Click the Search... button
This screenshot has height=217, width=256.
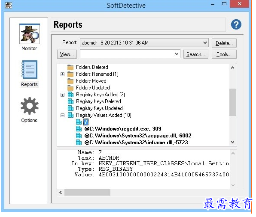[x=195, y=54]
